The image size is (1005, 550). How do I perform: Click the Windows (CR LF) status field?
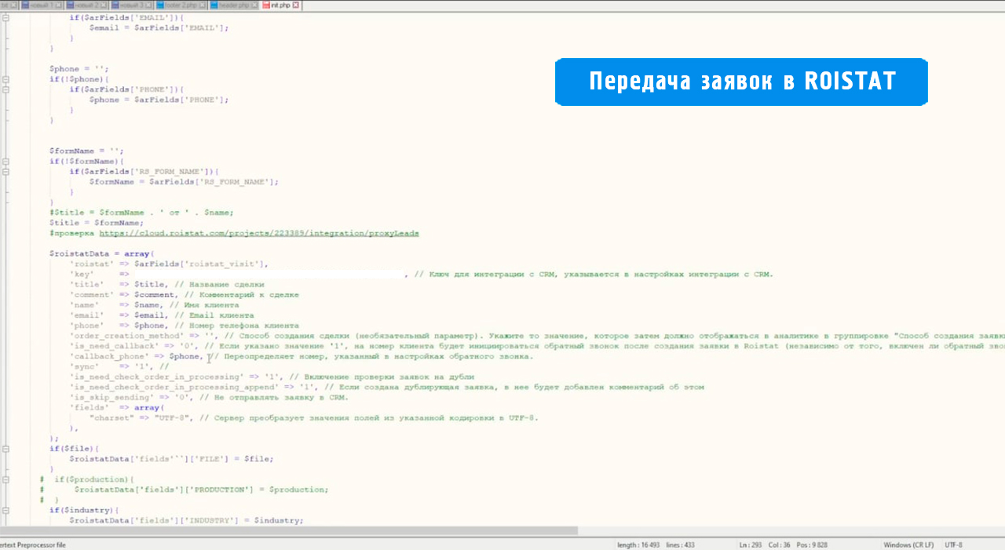(908, 545)
